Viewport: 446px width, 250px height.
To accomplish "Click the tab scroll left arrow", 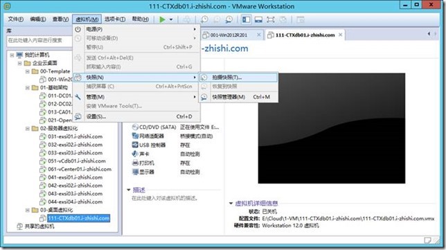I will [x=429, y=34].
